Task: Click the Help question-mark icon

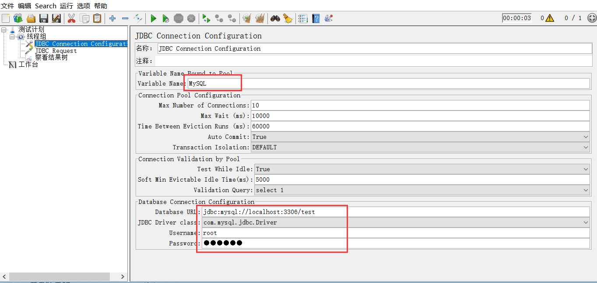Action: coord(316,18)
